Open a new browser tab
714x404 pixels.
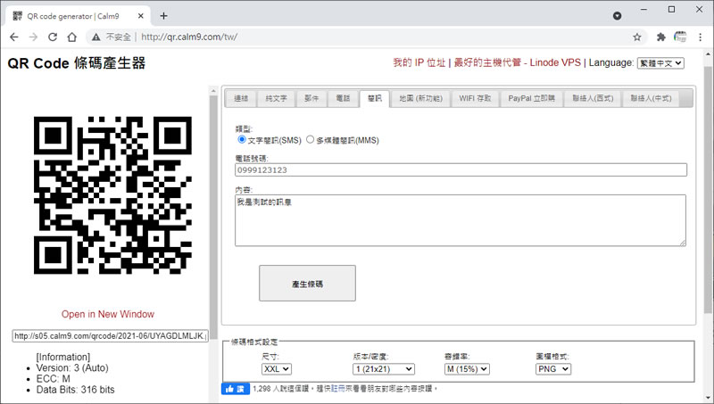coord(163,16)
